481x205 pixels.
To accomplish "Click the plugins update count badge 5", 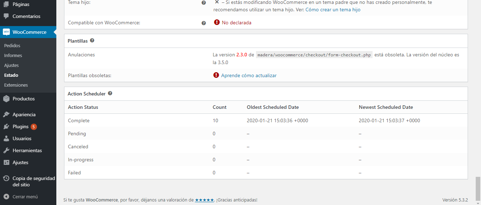I will (x=34, y=126).
